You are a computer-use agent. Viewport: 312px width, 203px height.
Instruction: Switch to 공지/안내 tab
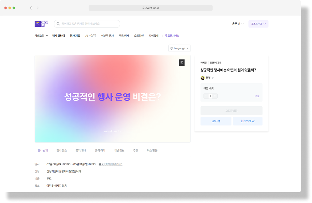point(81,151)
